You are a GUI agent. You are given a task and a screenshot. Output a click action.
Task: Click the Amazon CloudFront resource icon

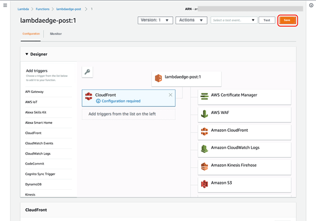[x=204, y=131]
